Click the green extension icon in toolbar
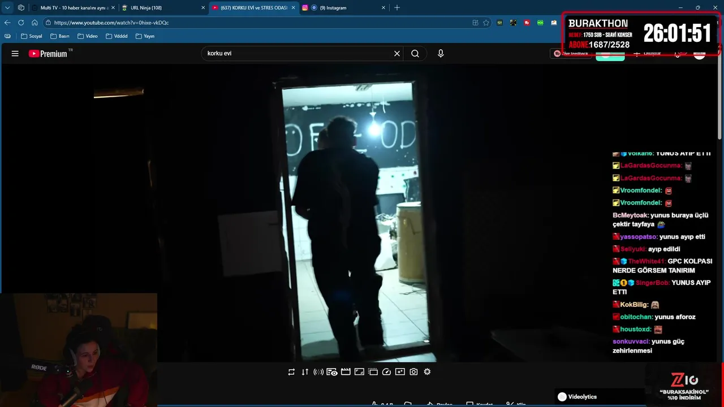 (x=541, y=23)
